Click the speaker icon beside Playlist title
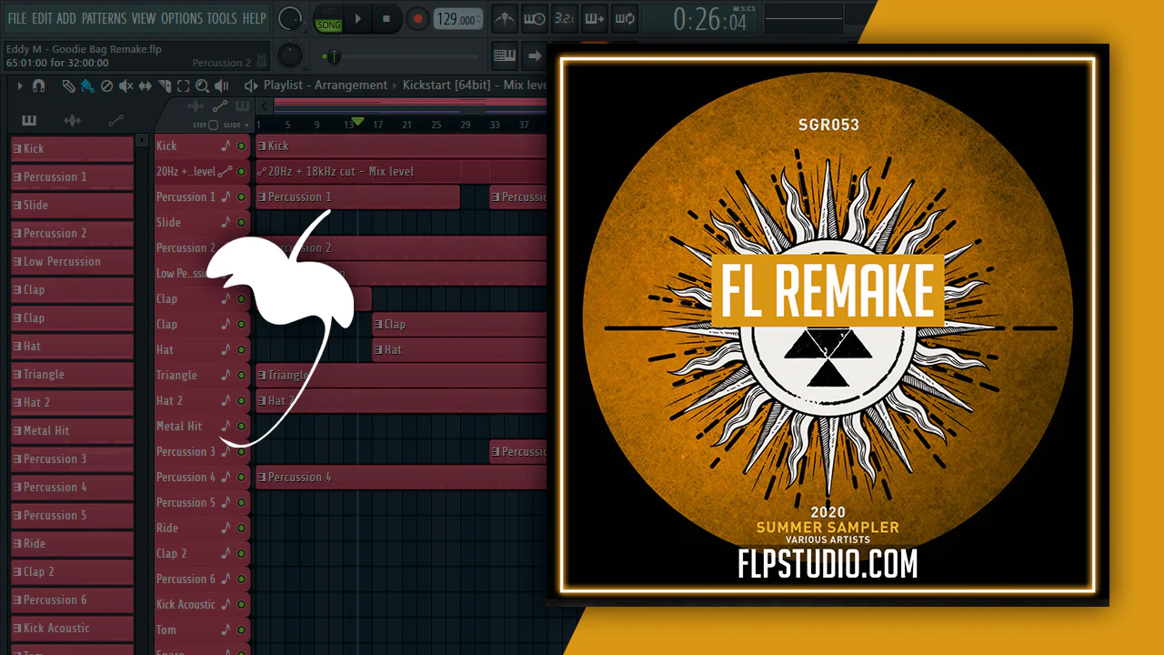The width and height of the screenshot is (1164, 655). 251,86
